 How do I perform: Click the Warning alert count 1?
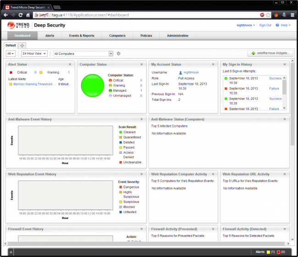click(x=69, y=72)
